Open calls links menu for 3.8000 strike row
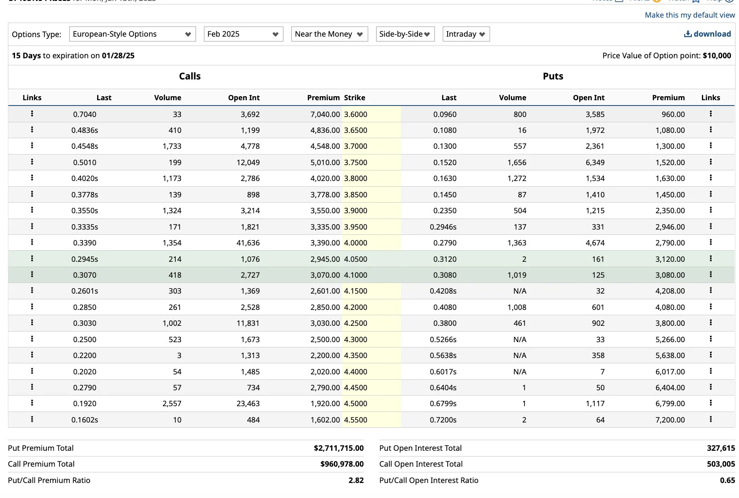739x498 pixels. point(32,178)
